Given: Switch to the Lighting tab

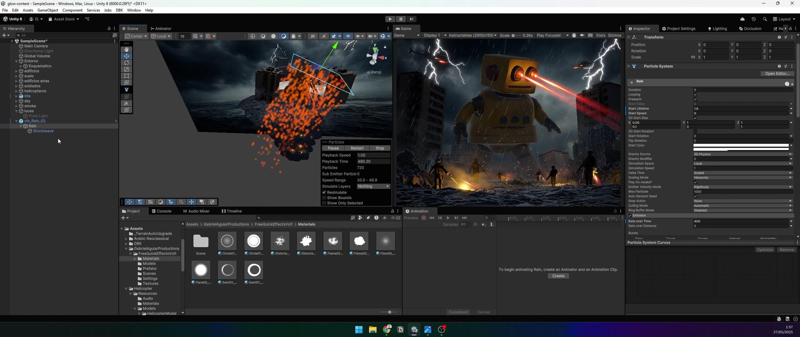Looking at the screenshot, I should coord(718,29).
